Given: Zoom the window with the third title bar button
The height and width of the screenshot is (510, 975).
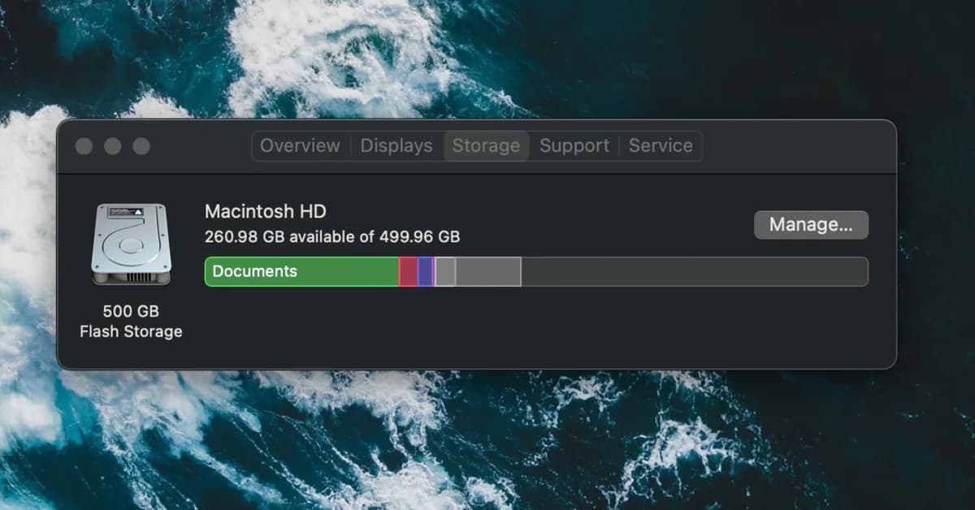Looking at the screenshot, I should (141, 146).
